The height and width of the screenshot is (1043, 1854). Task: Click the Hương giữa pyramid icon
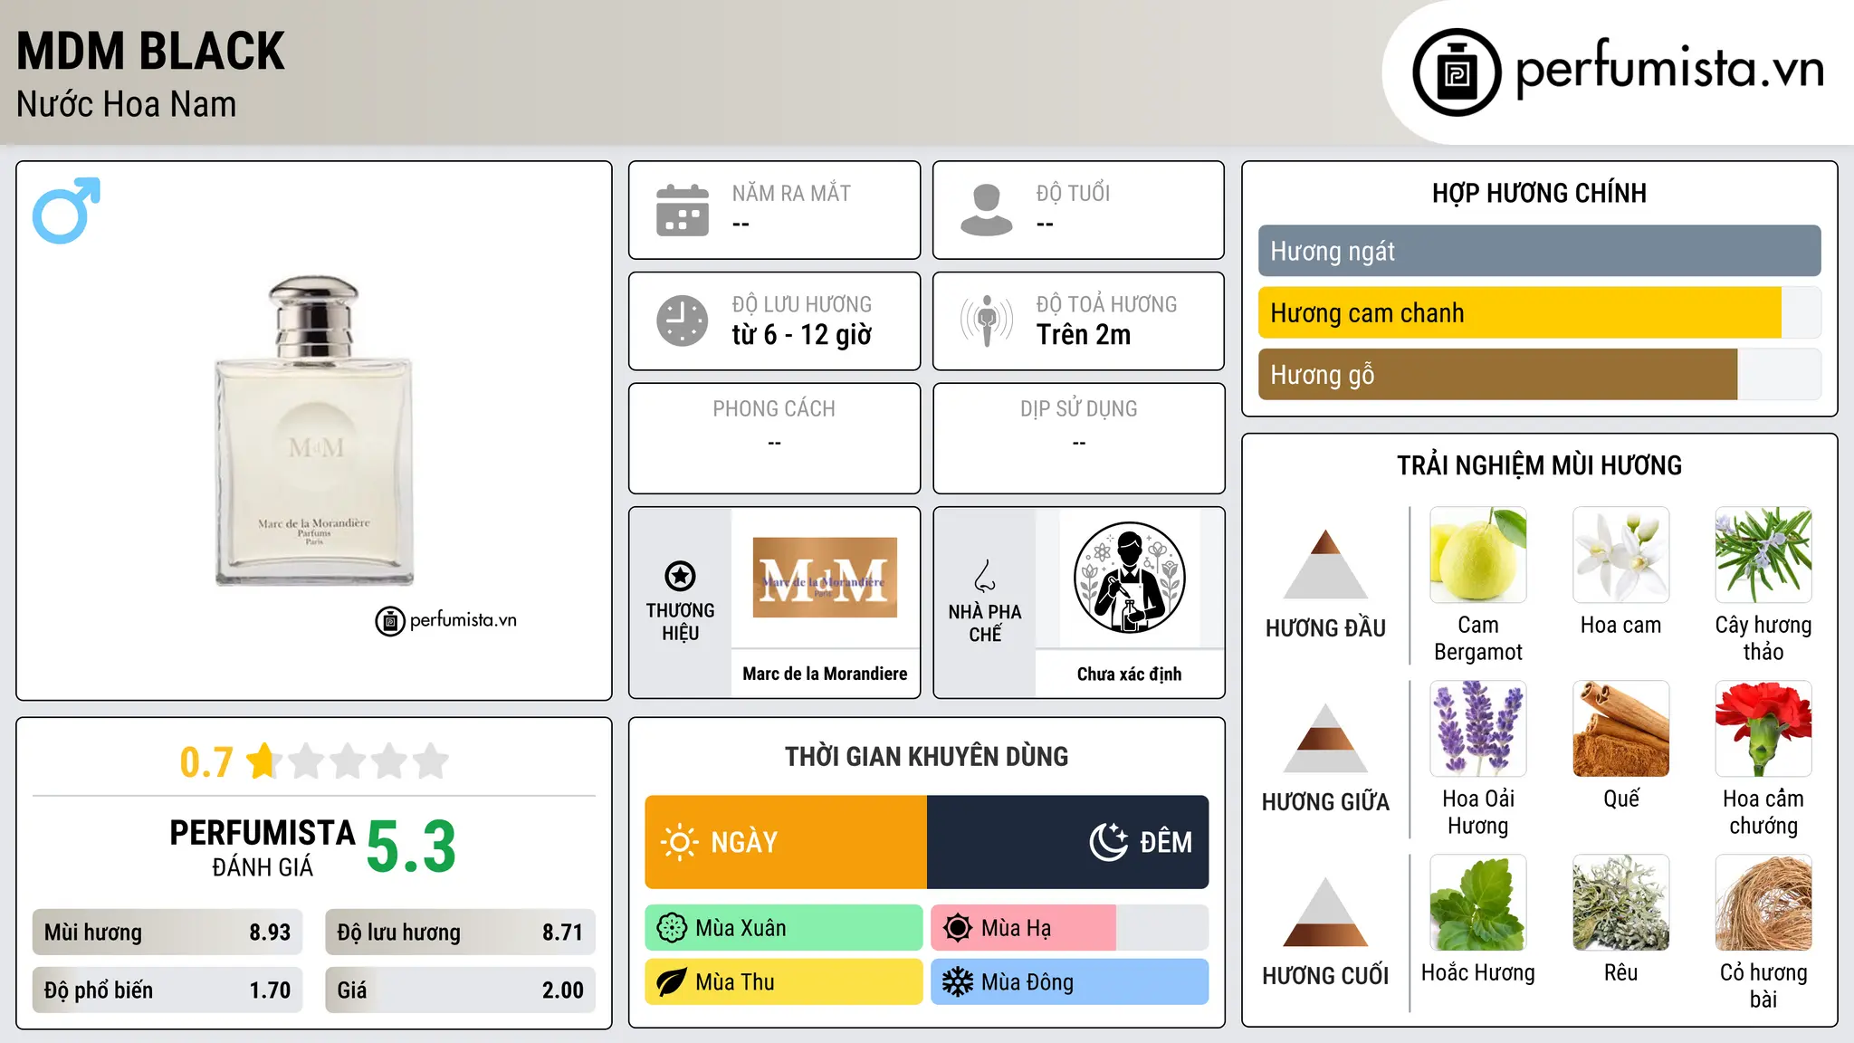[1325, 738]
